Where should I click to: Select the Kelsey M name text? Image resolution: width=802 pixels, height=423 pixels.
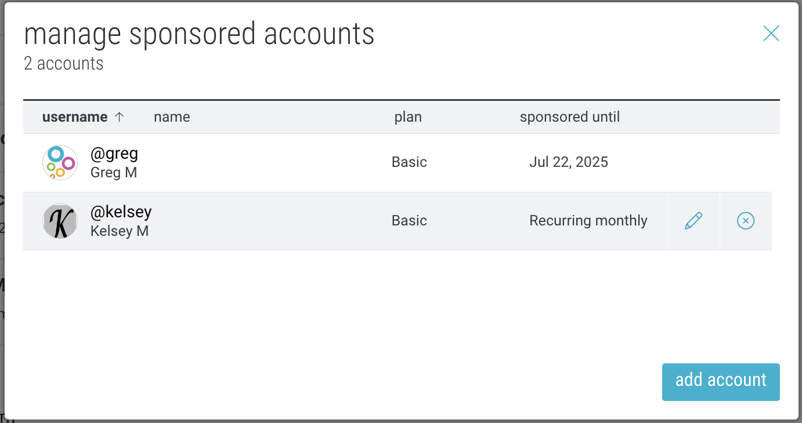pos(120,231)
